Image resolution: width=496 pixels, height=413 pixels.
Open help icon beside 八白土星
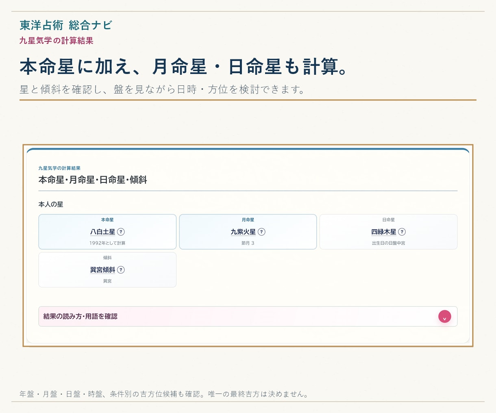tap(121, 232)
